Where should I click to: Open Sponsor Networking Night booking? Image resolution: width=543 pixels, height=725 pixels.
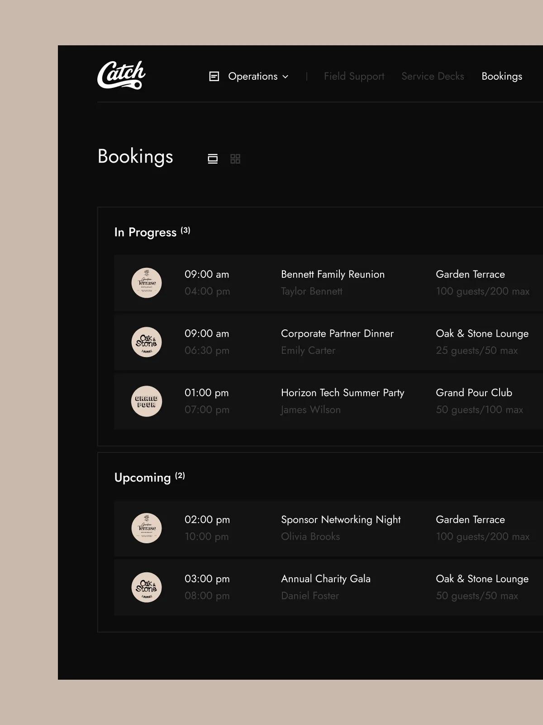pyautogui.click(x=341, y=520)
